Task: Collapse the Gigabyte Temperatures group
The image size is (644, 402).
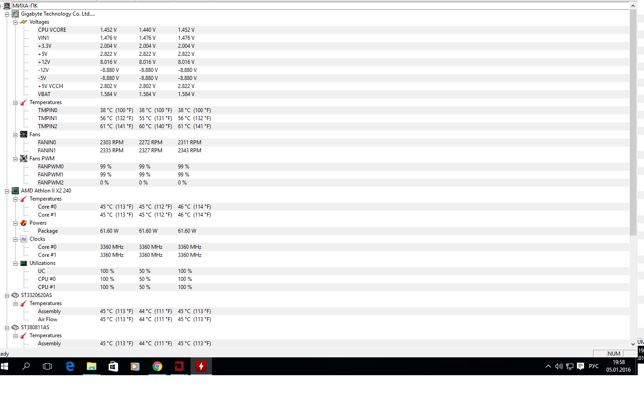Action: click(x=16, y=103)
